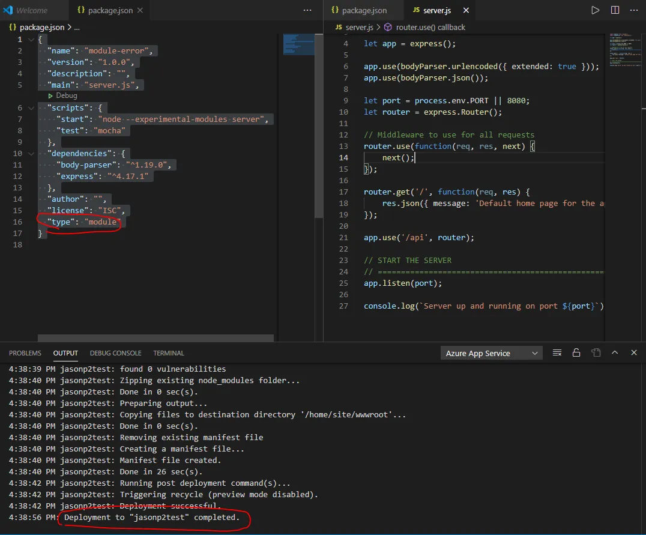The width and height of the screenshot is (646, 535).
Task: Click router.use() callback breadcrumb
Action: 430,27
